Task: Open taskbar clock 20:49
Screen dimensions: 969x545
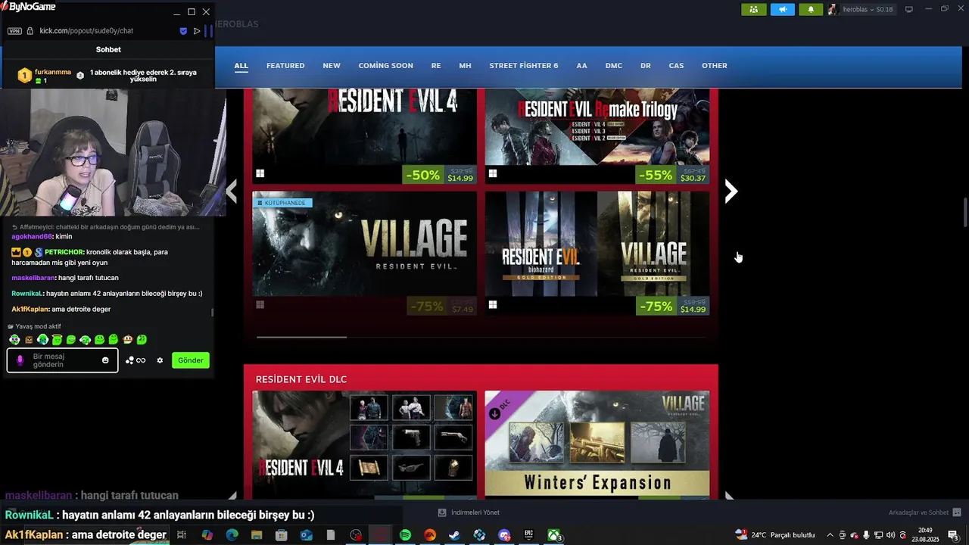Action: pyautogui.click(x=925, y=535)
